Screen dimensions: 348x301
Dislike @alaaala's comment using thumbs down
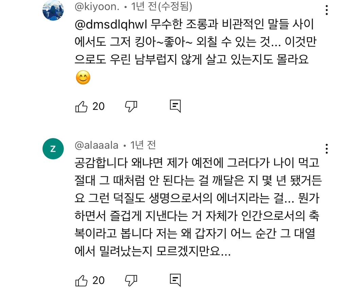tap(131, 280)
